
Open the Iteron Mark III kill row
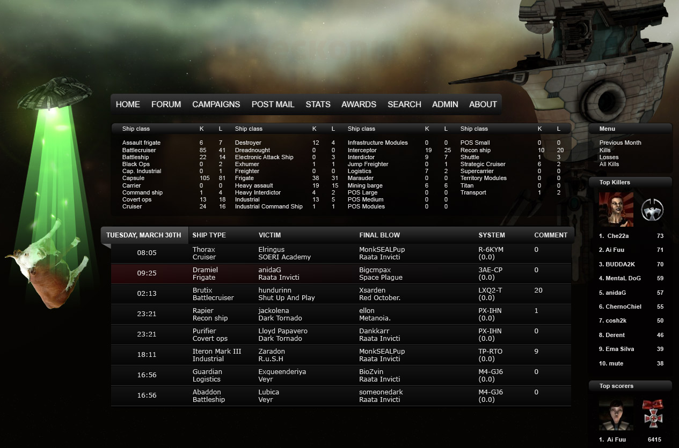tap(341, 355)
